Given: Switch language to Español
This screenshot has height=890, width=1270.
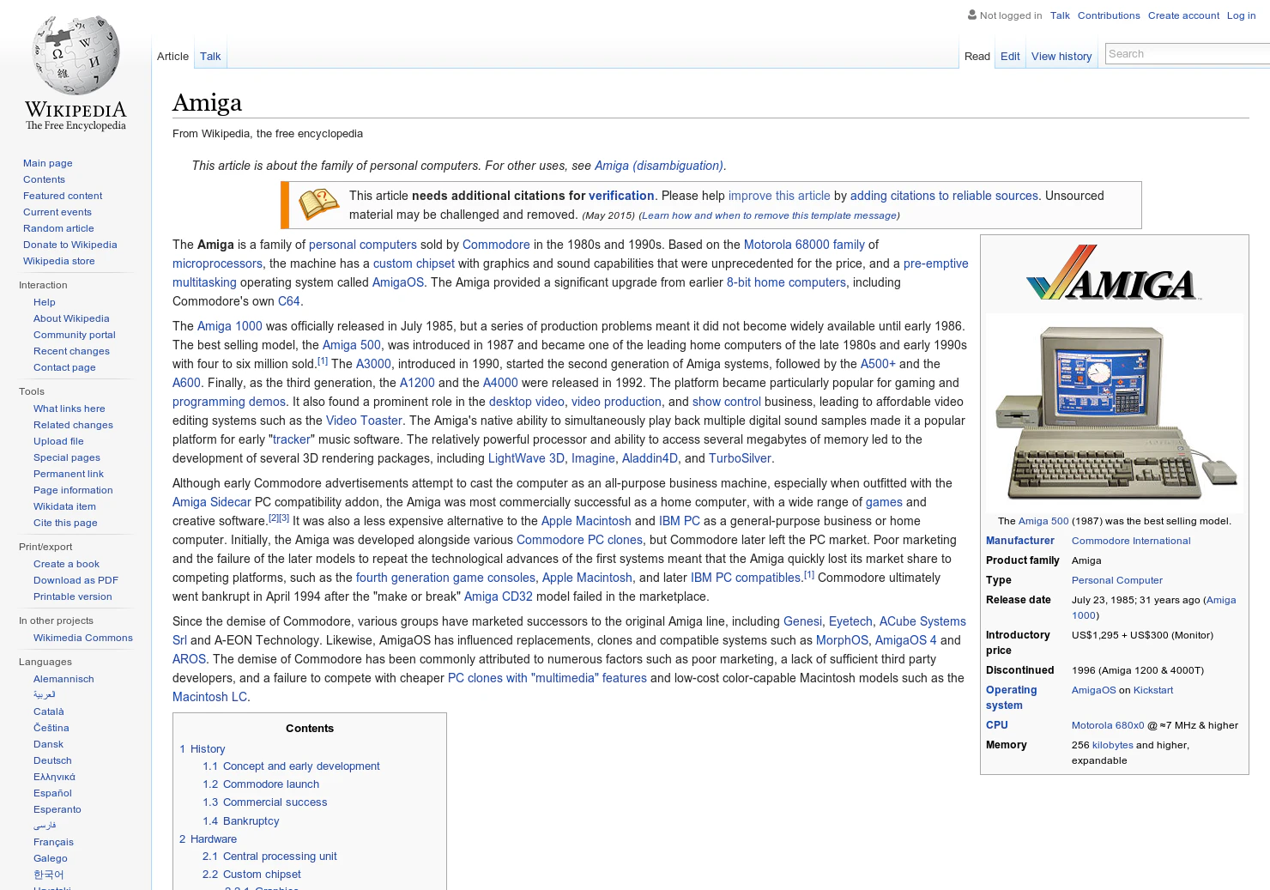Looking at the screenshot, I should tap(52, 793).
